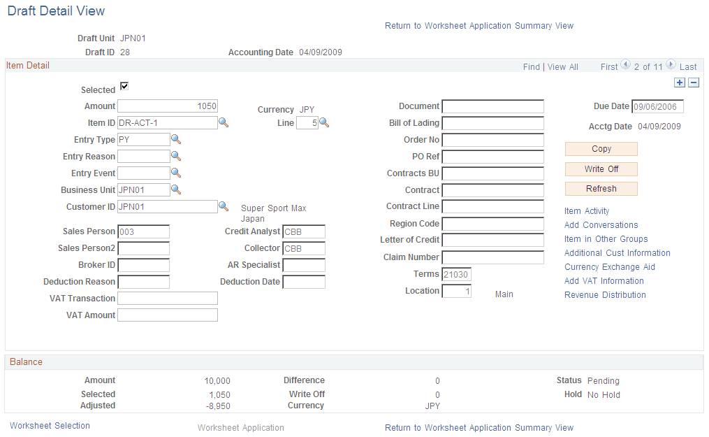The height and width of the screenshot is (437, 709).
Task: Click the Write Off button
Action: (x=601, y=169)
